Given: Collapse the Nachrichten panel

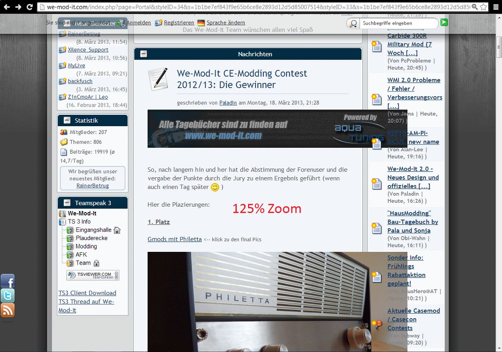Looking at the screenshot, I should (x=144, y=54).
